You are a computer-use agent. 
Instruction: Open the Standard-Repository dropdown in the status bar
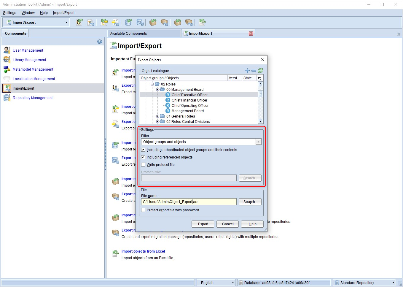coord(394,283)
